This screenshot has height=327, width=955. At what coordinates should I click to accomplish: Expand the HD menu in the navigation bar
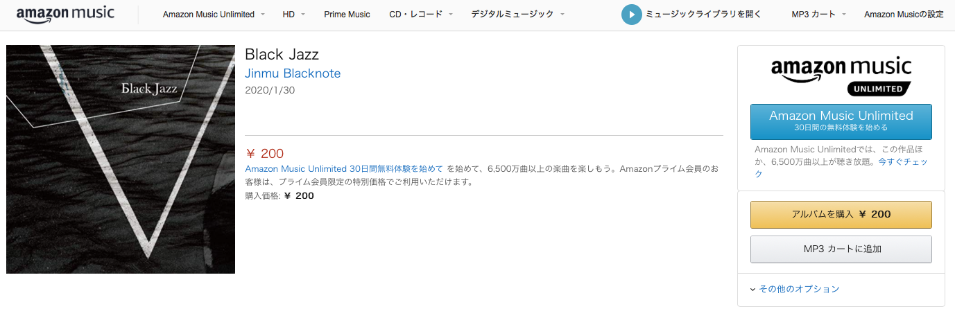[x=294, y=15]
